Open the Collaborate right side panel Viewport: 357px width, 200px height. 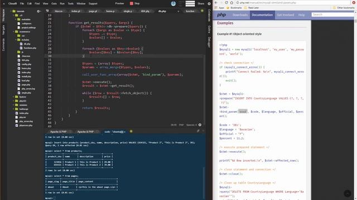click(x=209, y=16)
